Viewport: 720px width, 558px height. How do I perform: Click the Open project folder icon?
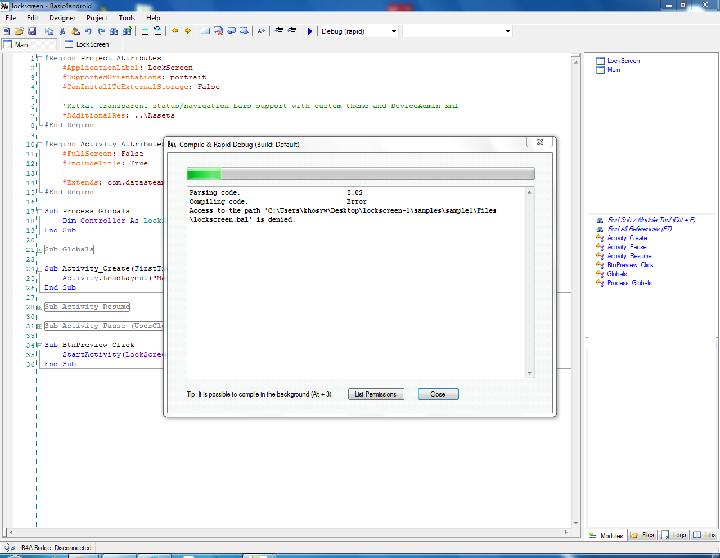(19, 31)
